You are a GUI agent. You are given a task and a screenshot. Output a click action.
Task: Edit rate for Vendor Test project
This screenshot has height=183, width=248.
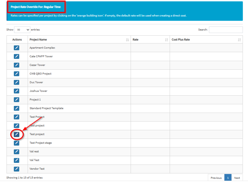coord(16,169)
